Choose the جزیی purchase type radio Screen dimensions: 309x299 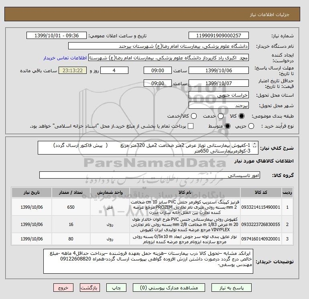pos(251,126)
